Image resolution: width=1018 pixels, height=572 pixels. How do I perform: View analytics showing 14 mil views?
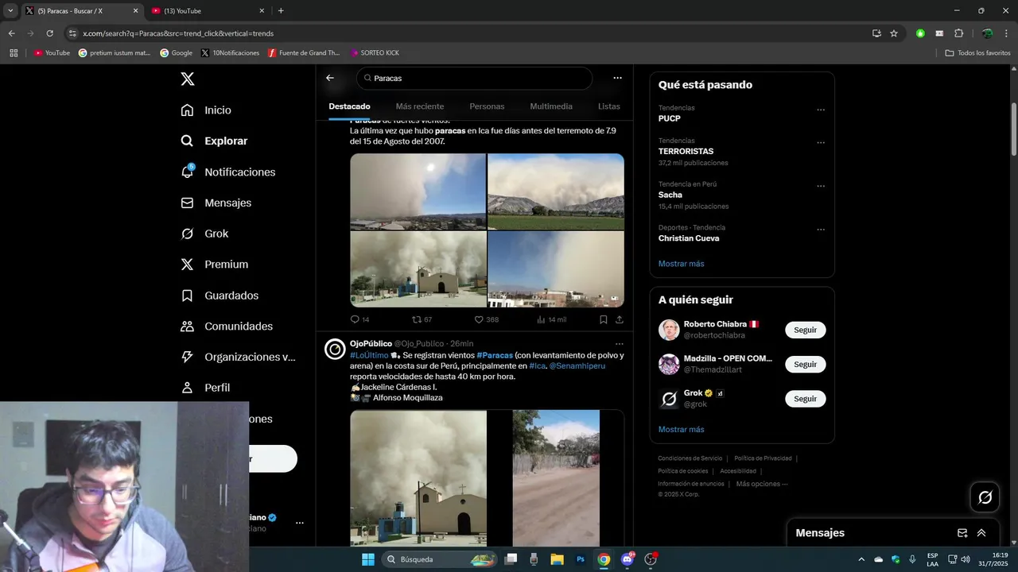[551, 319]
